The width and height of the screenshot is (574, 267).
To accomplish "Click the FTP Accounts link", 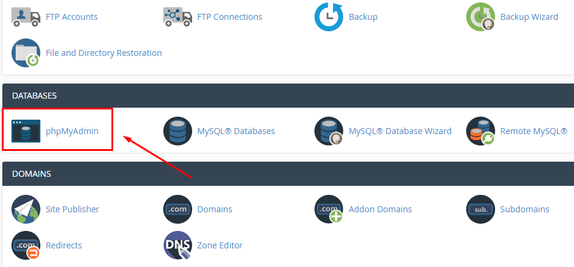I will (x=72, y=17).
